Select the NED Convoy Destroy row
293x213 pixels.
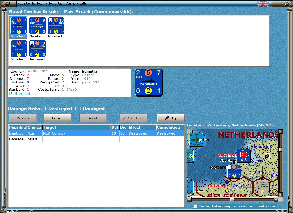(x=96, y=133)
